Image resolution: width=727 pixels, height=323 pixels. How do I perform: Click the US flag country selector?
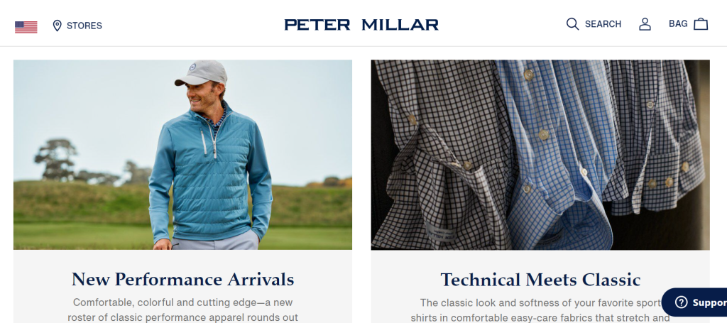point(26,27)
